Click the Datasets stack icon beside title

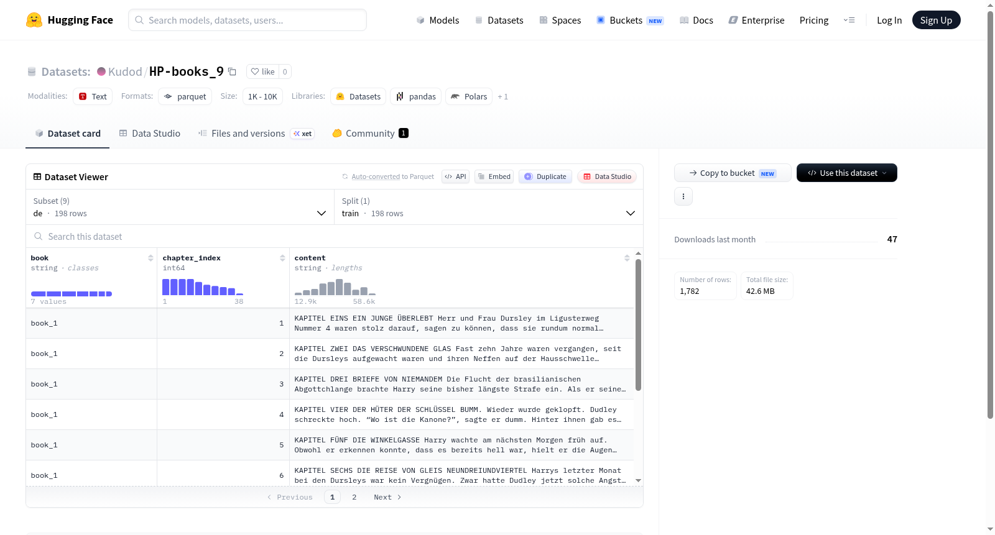(x=32, y=71)
